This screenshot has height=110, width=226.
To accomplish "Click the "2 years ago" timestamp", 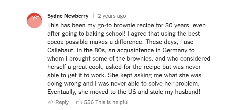I will pos(112,16).
